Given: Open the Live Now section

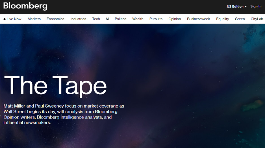Looking at the screenshot, I should coord(14,19).
